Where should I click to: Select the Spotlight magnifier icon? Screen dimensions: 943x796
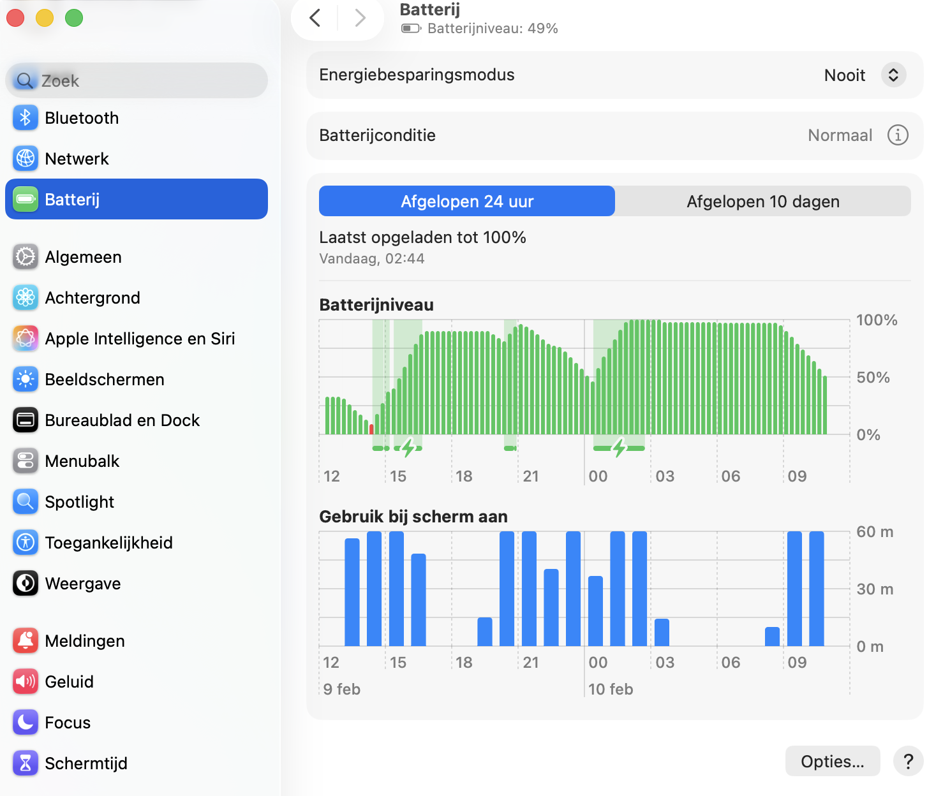pyautogui.click(x=25, y=501)
